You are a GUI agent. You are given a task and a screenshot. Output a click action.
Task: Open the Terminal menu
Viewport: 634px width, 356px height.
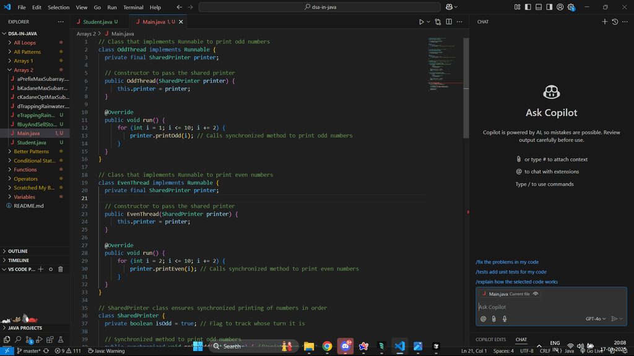133,7
